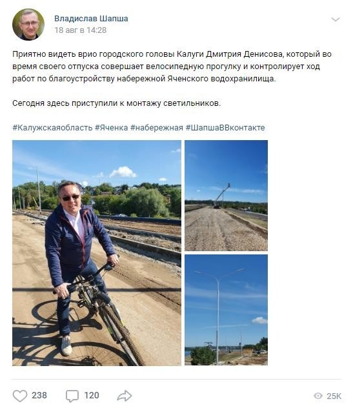The width and height of the screenshot is (353, 410).
Task: Share the post with the arrow icon
Action: point(125,396)
